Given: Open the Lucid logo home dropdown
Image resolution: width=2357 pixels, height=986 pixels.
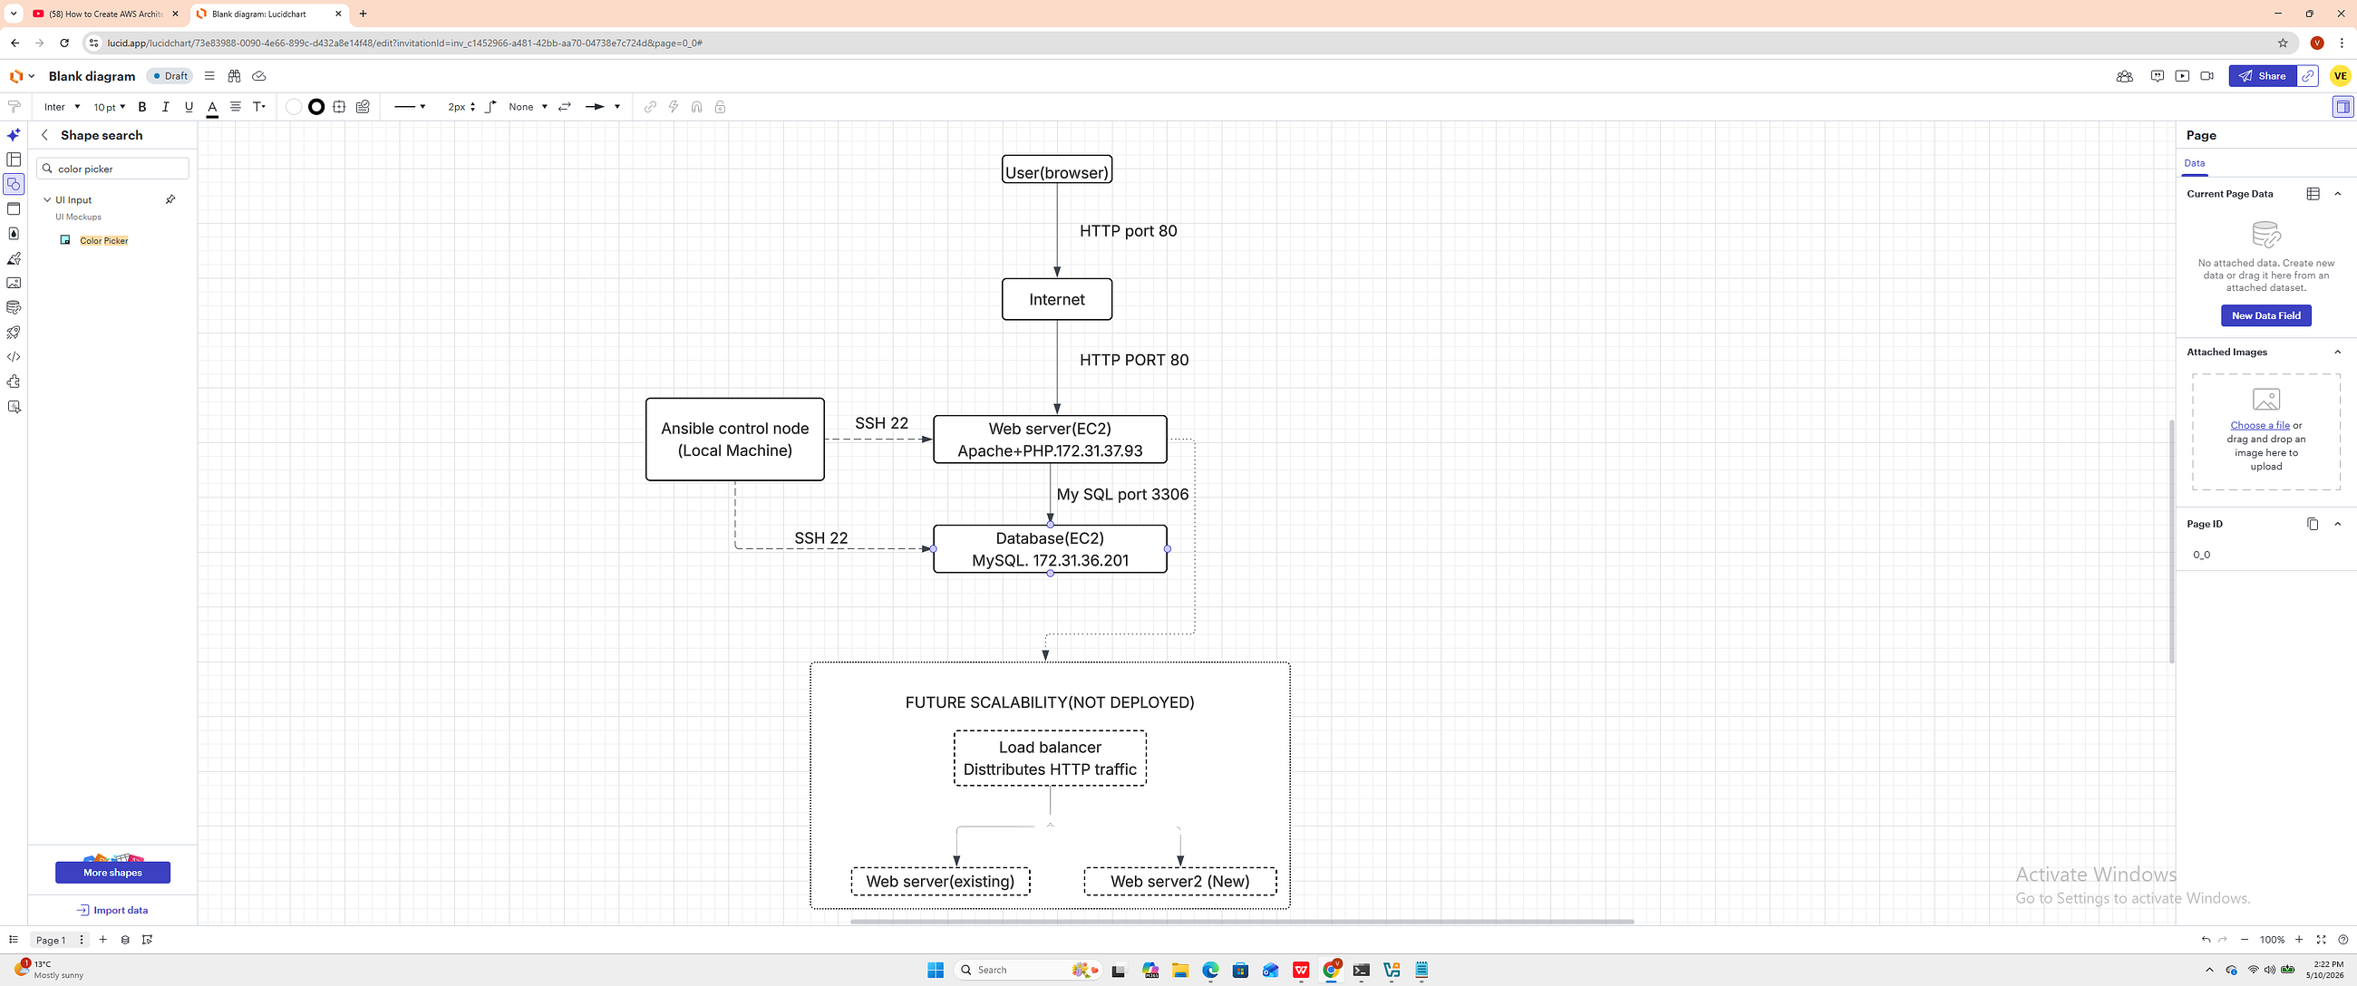Looking at the screenshot, I should pos(22,76).
